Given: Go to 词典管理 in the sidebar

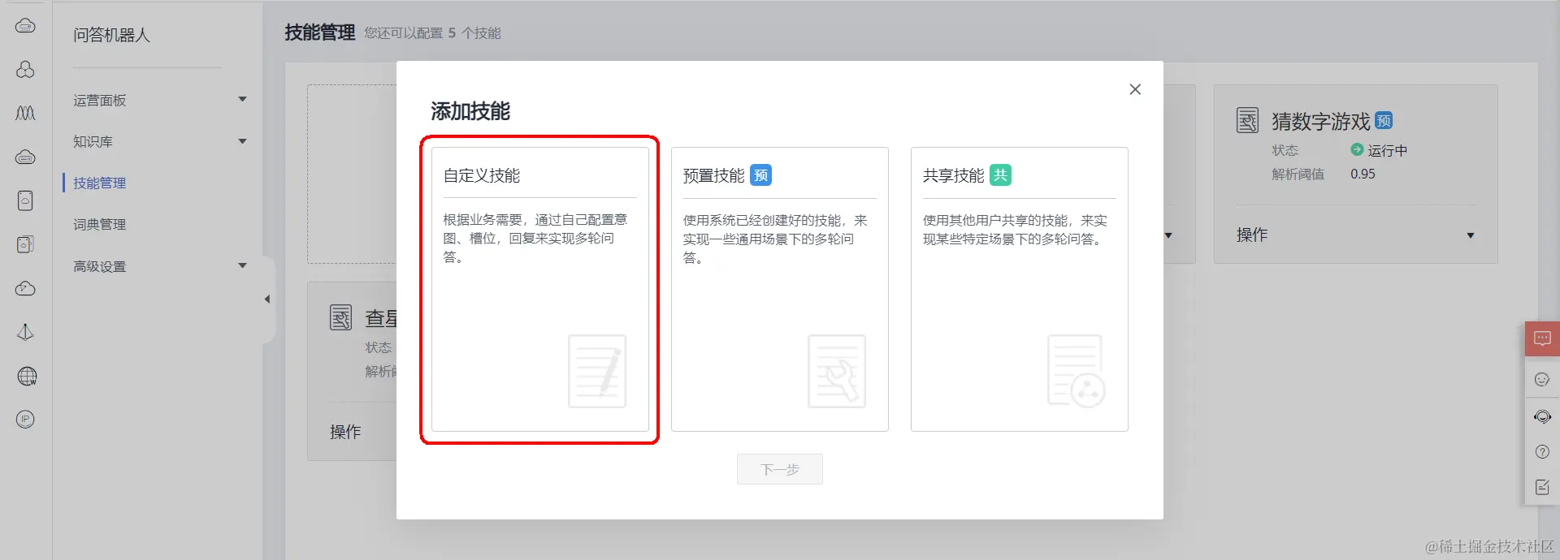Looking at the screenshot, I should click(100, 224).
